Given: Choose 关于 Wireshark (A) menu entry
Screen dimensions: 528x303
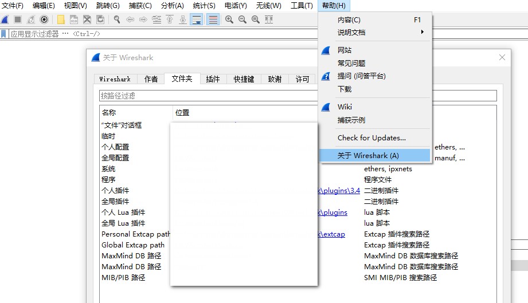Looking at the screenshot, I should [x=374, y=156].
